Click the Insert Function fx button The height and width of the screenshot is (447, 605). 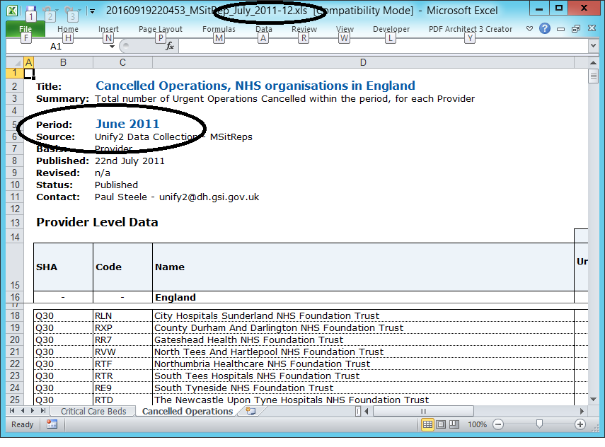(x=170, y=47)
